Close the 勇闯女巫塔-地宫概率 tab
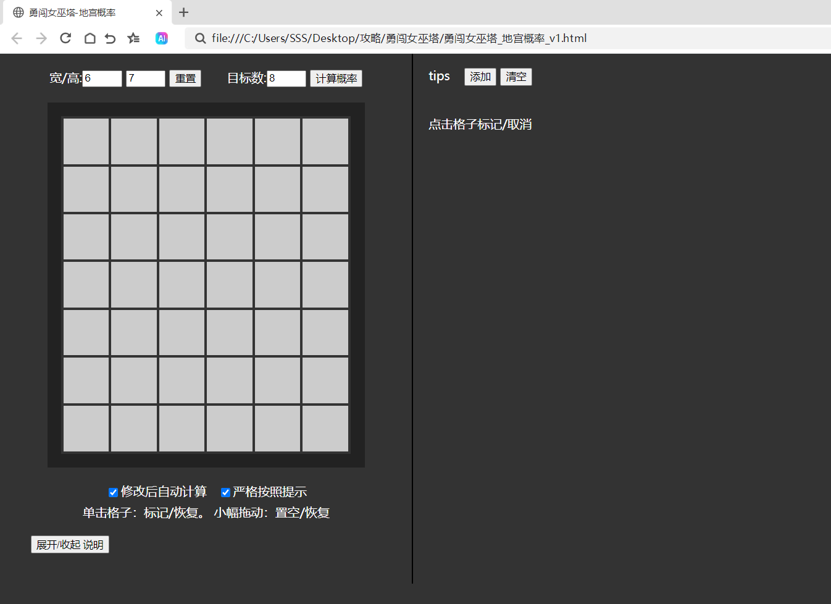This screenshot has height=604, width=831. coord(159,12)
